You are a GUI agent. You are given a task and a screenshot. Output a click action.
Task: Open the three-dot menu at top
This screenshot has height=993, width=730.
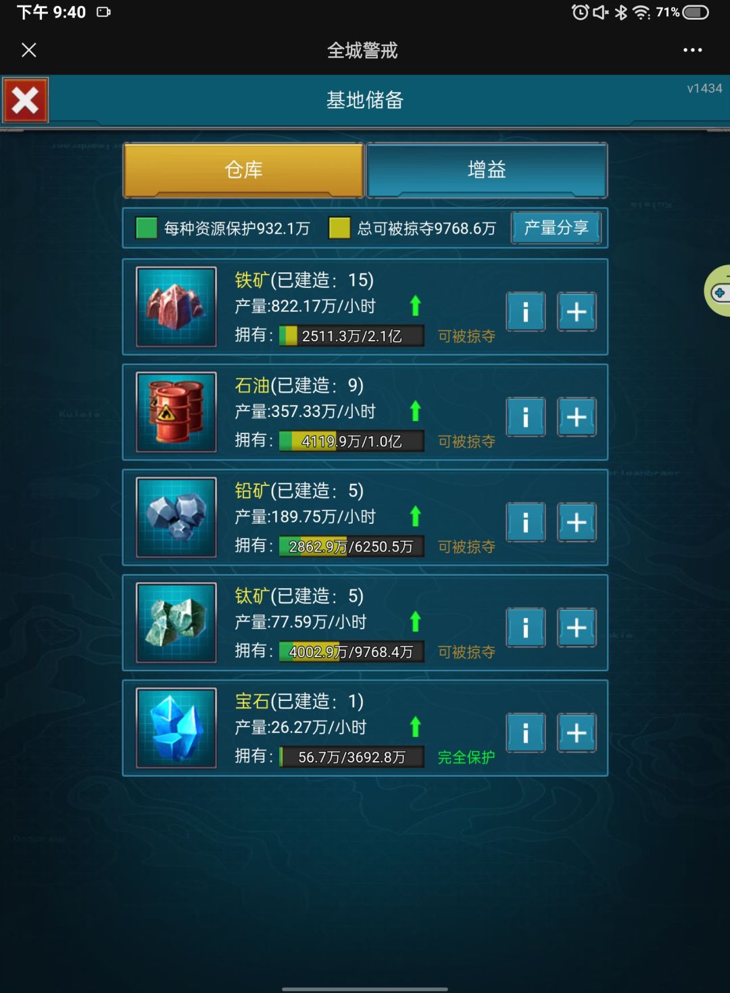point(692,50)
